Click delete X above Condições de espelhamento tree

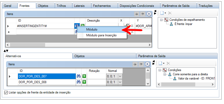click(x=170, y=13)
